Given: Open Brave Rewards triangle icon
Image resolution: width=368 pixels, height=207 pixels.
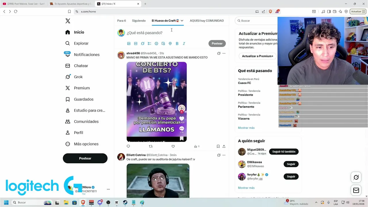Looking at the screenshot, I should pyautogui.click(x=277, y=11).
